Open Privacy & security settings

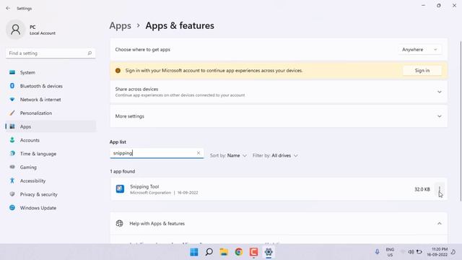point(51,194)
